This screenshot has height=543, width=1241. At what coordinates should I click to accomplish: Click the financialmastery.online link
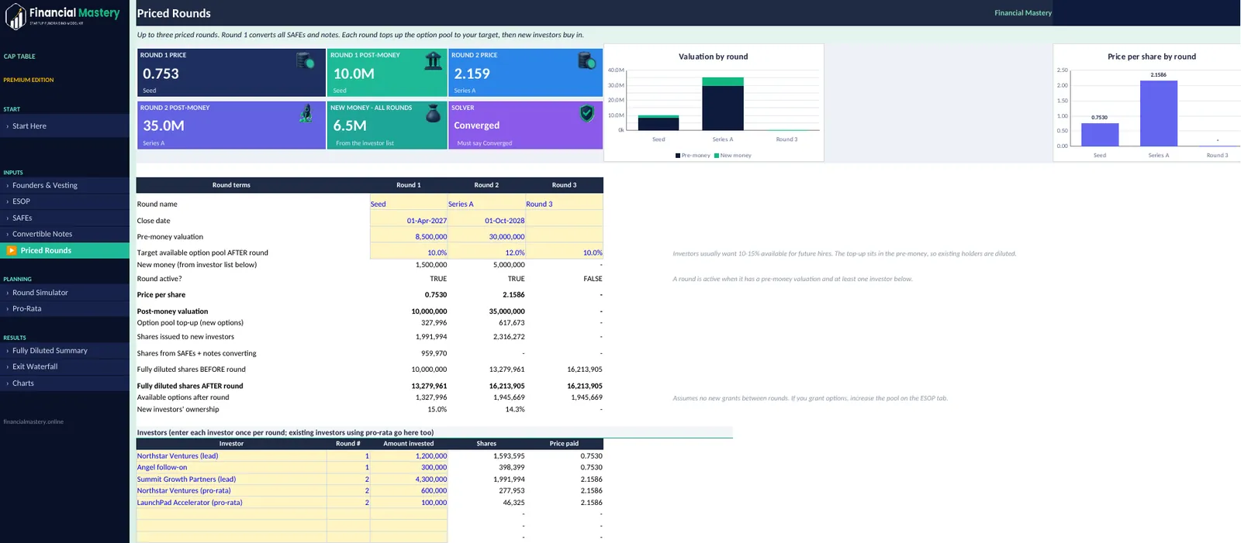tap(33, 422)
